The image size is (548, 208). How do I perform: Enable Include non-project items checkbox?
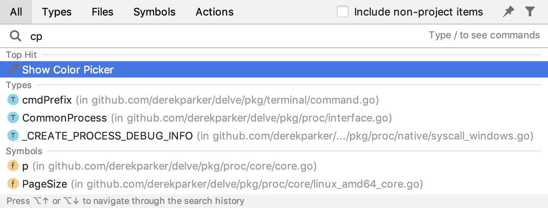pos(343,12)
